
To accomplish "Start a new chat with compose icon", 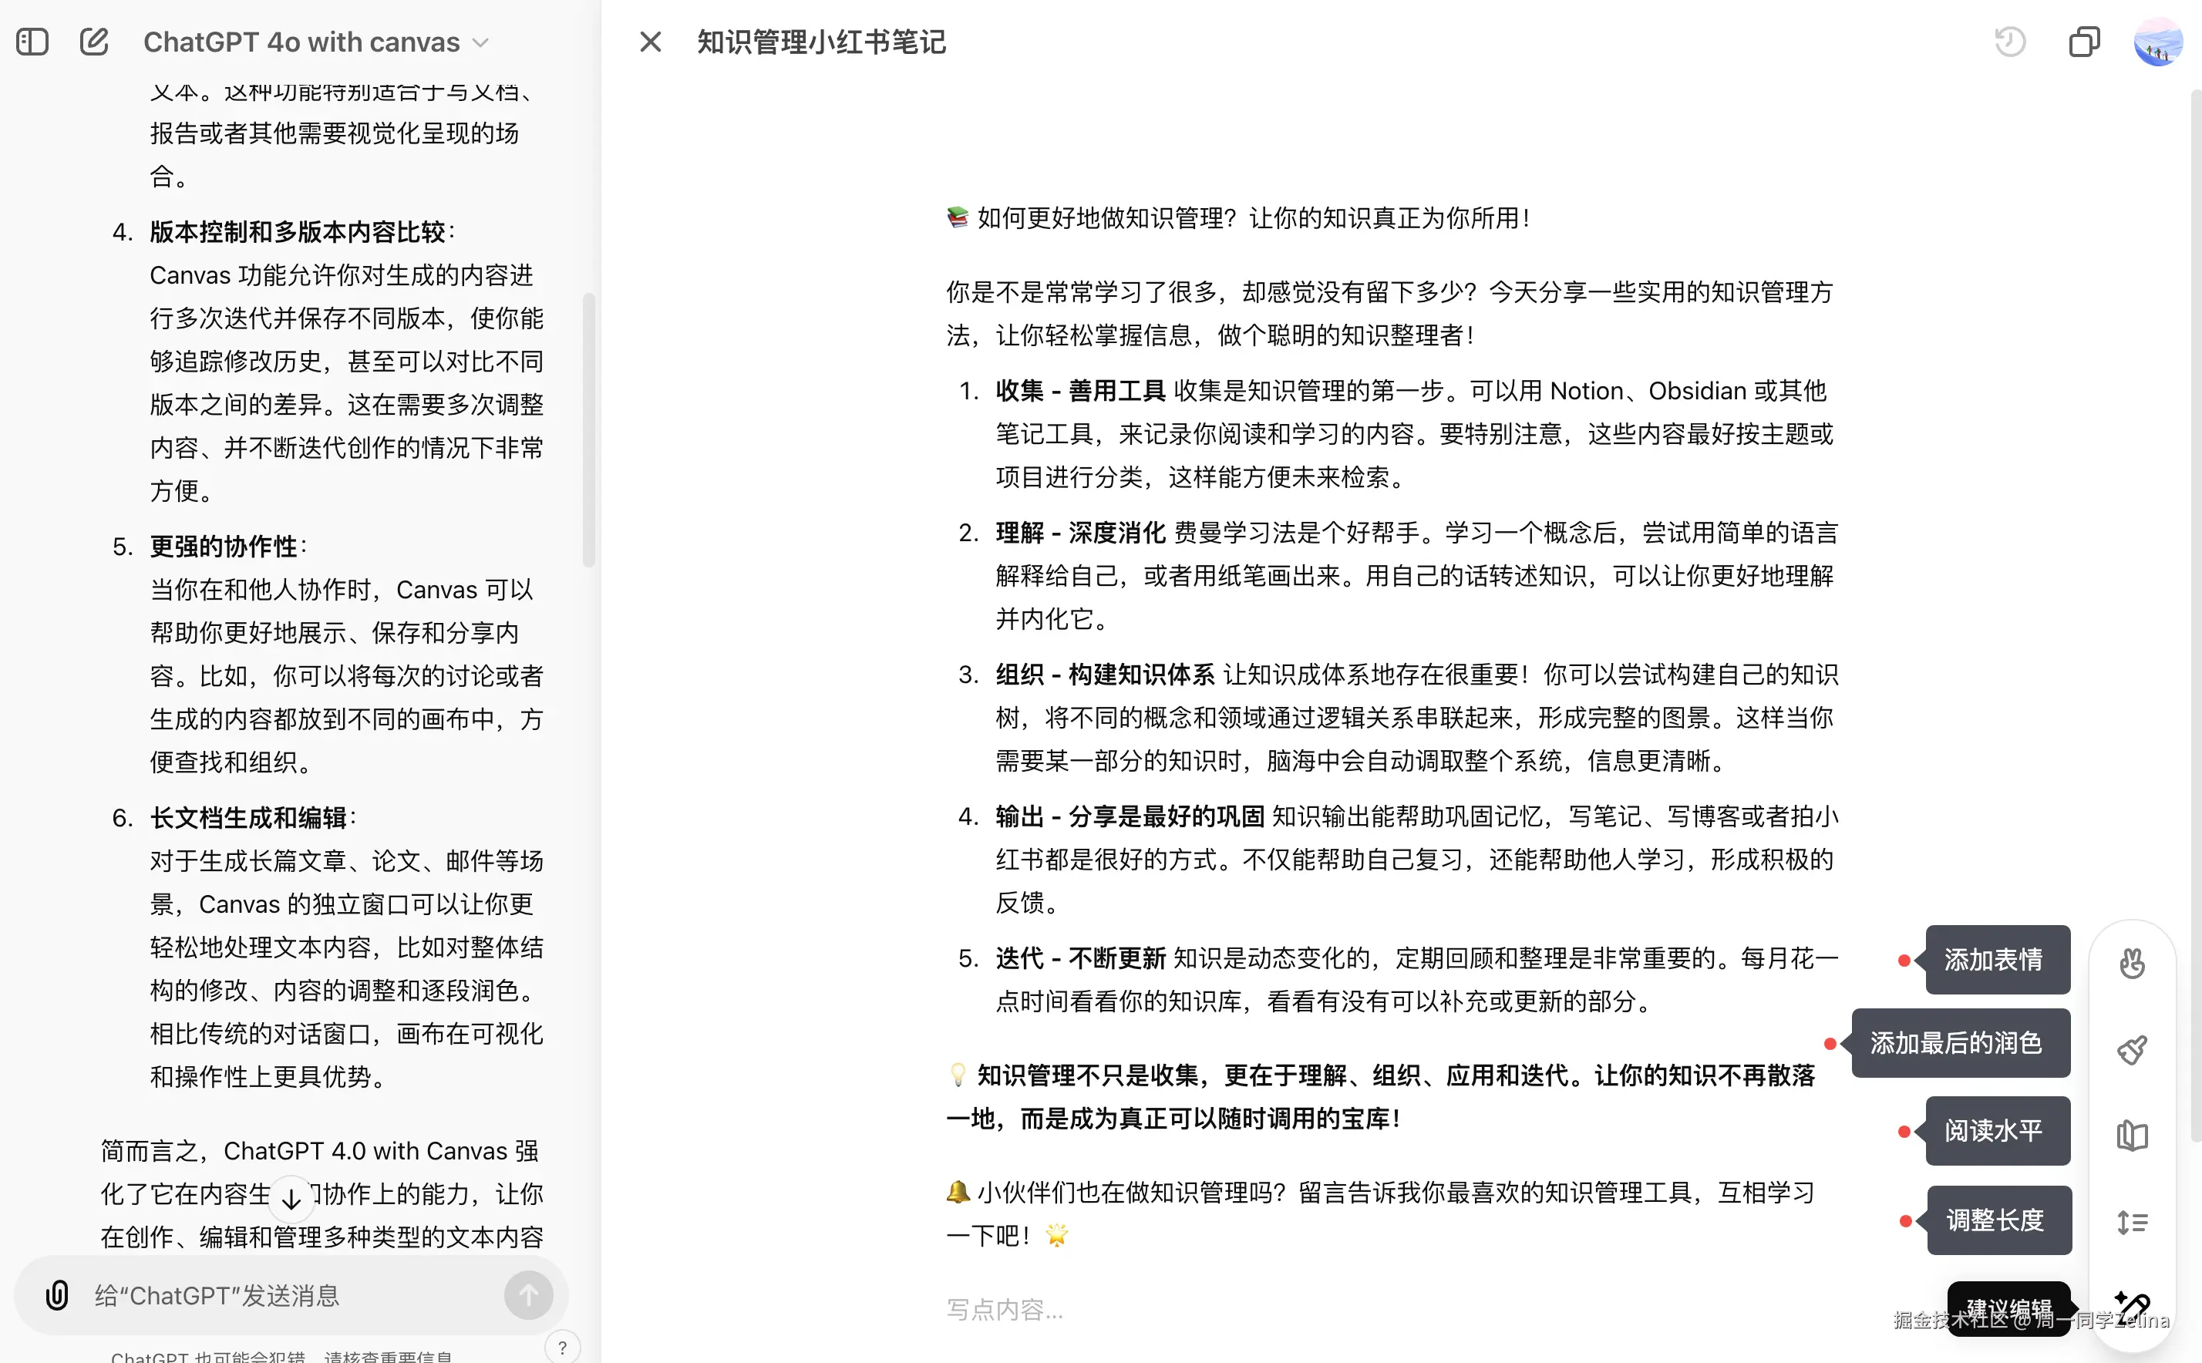I will pyautogui.click(x=94, y=42).
